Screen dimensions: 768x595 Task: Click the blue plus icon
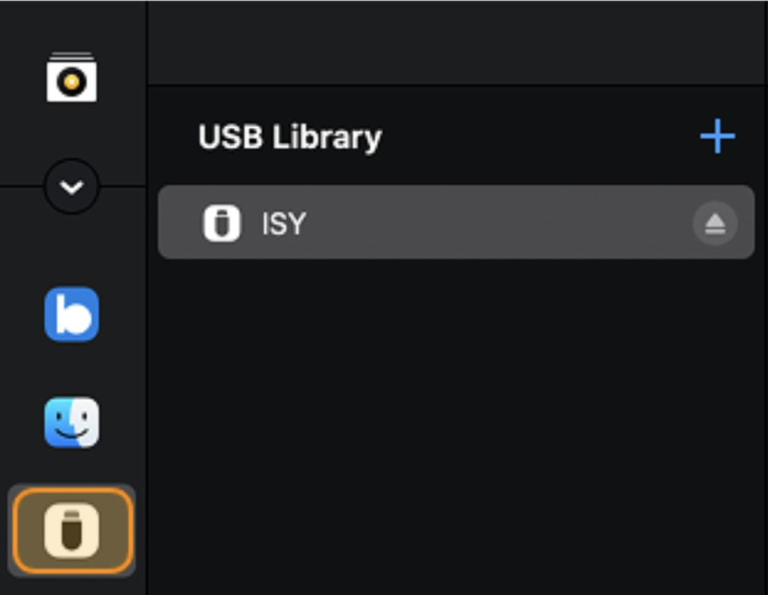(717, 137)
